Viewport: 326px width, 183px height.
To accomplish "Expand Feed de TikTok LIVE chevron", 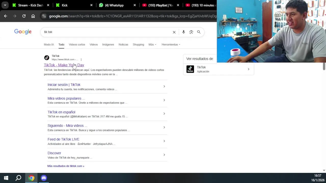I will coord(164,141).
